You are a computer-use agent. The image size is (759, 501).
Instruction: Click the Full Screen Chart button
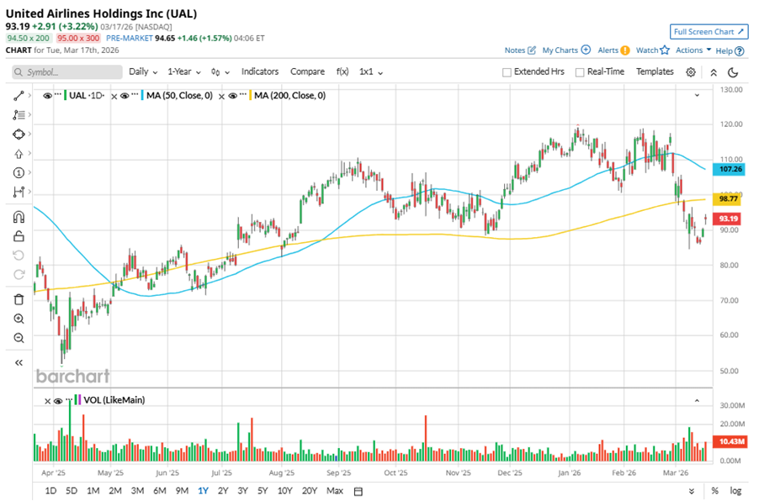click(x=709, y=32)
